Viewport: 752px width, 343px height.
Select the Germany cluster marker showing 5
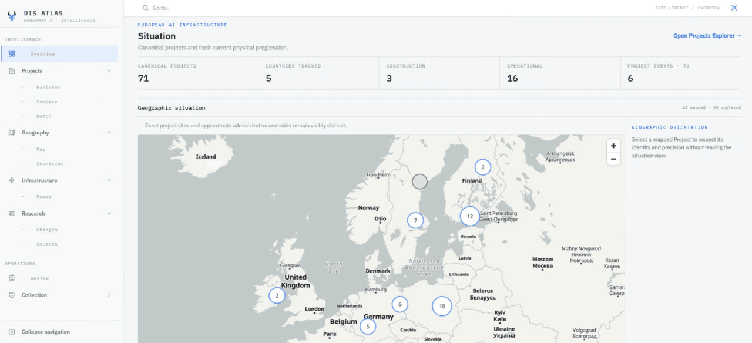368,327
